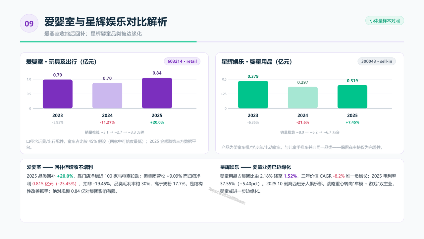Select the title 爱婴室与星辉娱乐对比解析
The image size is (424, 239).
pyautogui.click(x=106, y=22)
